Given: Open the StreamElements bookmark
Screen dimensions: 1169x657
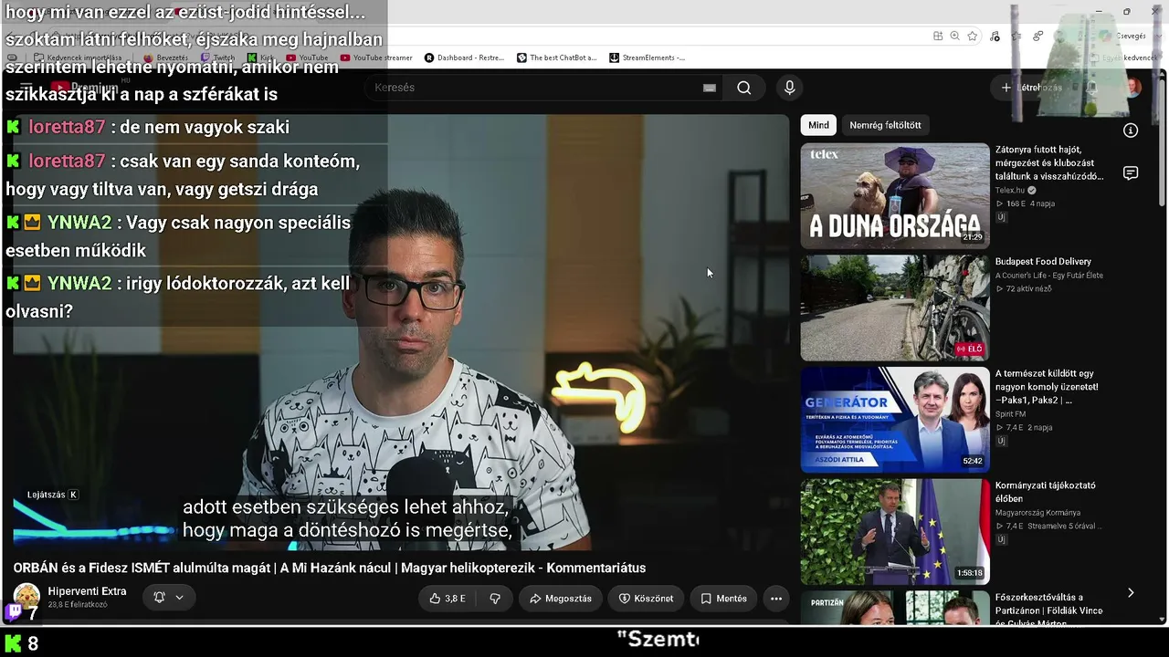Looking at the screenshot, I should 647,57.
